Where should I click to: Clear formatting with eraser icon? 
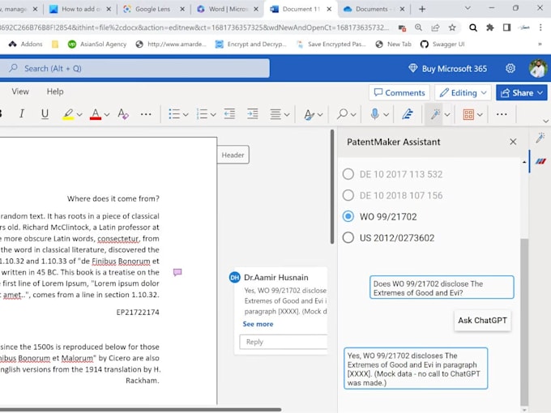[123, 114]
